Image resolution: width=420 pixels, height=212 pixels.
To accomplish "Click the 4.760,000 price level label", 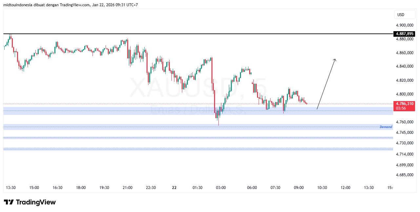I will point(404,122).
